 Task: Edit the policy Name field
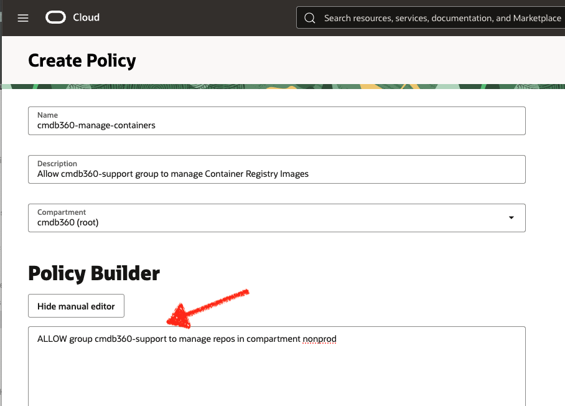277,121
